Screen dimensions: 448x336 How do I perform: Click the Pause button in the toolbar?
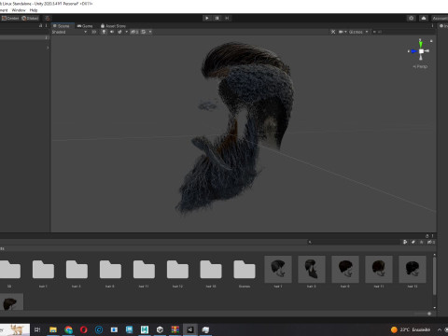(x=217, y=18)
